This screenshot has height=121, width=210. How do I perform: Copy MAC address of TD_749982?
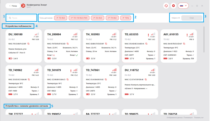click(x=29, y=79)
